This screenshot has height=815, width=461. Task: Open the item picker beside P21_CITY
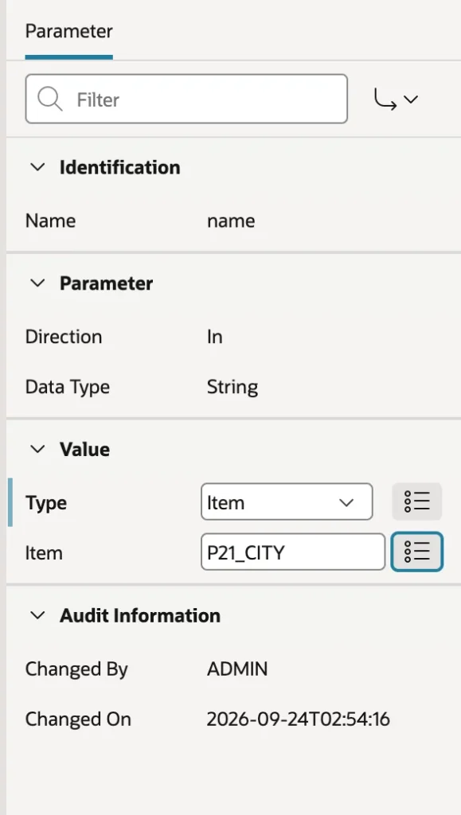(417, 552)
